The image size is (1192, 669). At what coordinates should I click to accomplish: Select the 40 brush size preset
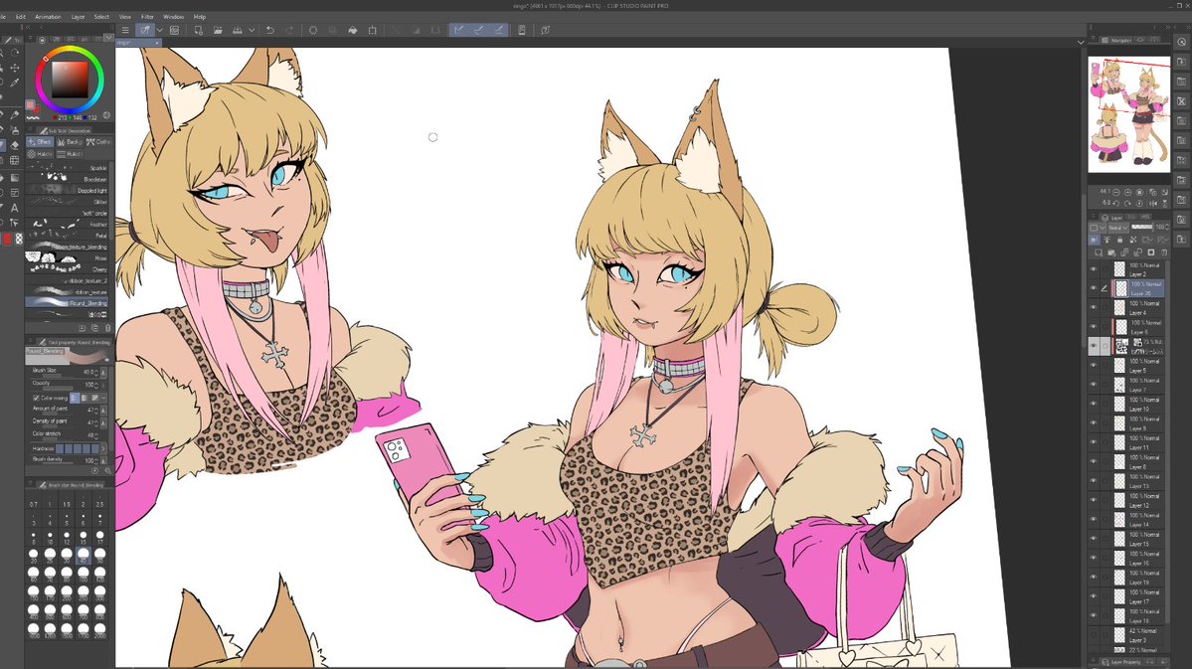[x=83, y=556]
